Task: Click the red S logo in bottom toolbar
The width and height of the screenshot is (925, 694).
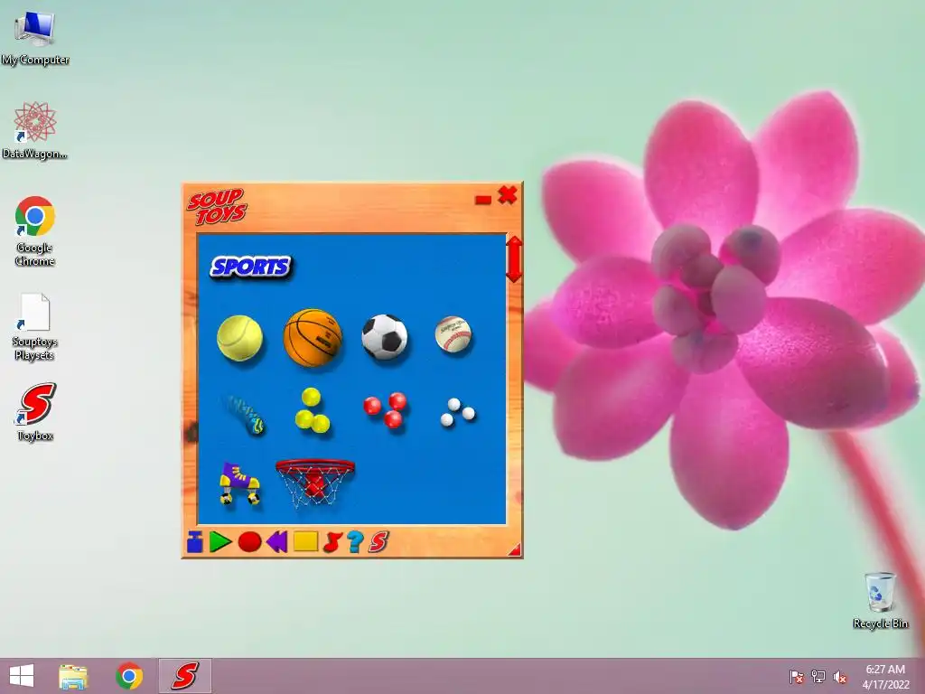Action: coord(378,542)
